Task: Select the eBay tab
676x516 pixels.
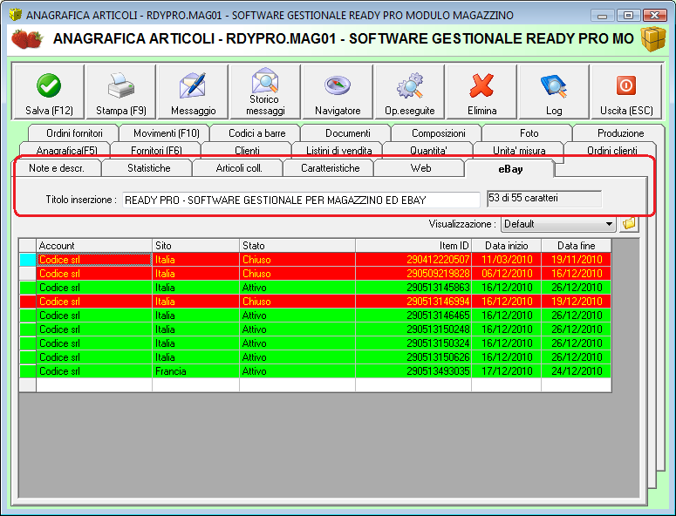Action: click(x=510, y=168)
